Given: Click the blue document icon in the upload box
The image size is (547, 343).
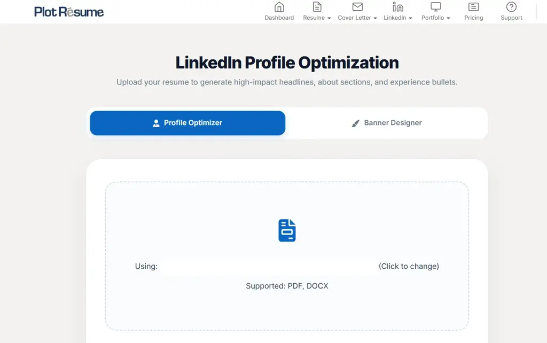Looking at the screenshot, I should (x=287, y=230).
